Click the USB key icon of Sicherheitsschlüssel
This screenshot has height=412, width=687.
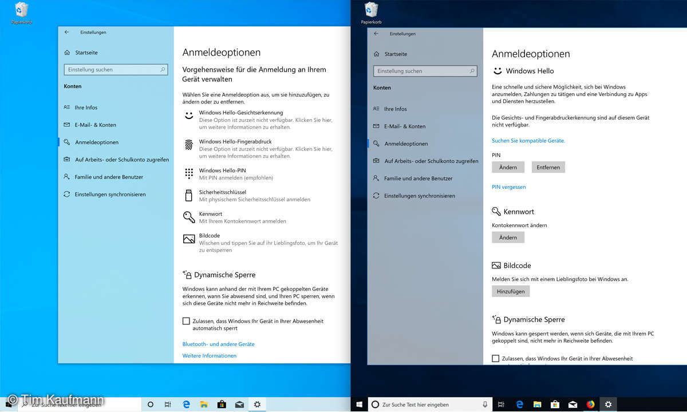[x=189, y=195]
